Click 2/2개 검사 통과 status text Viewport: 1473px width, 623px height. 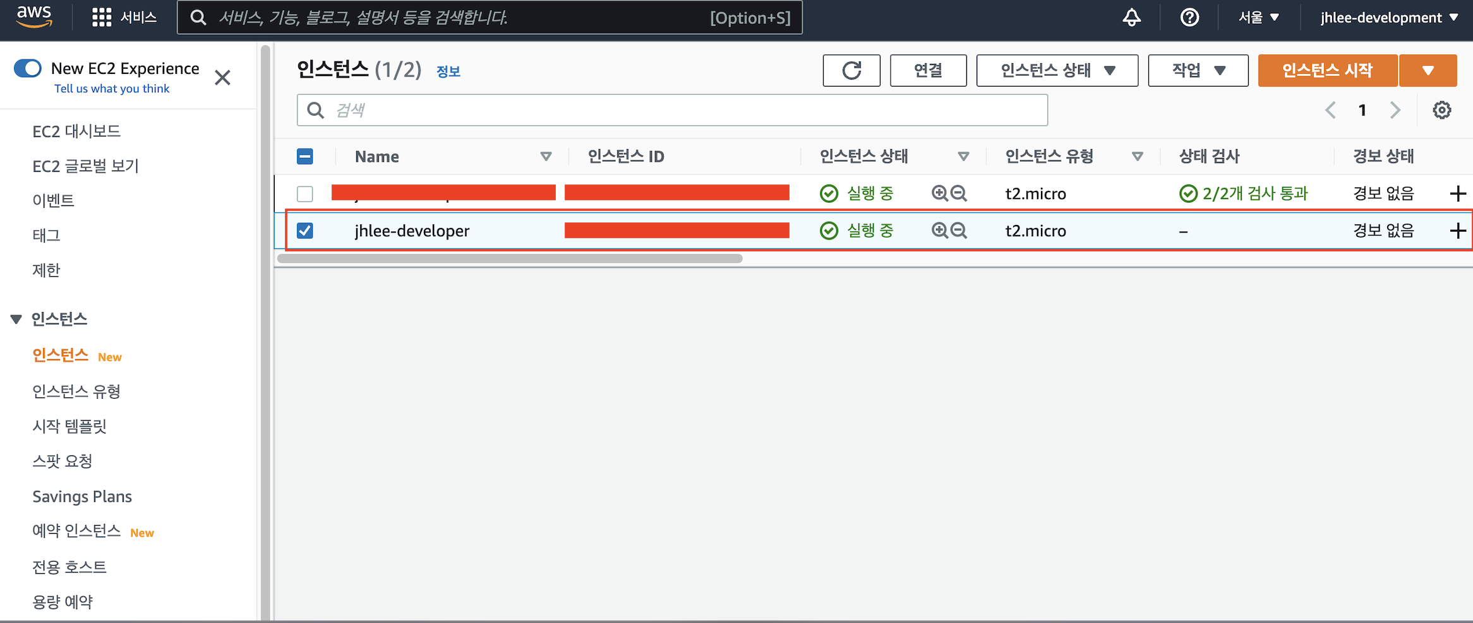1255,193
